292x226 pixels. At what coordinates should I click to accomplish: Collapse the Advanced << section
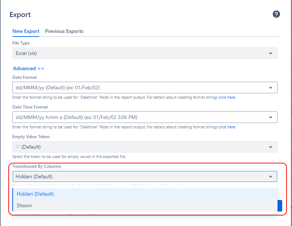pos(28,68)
